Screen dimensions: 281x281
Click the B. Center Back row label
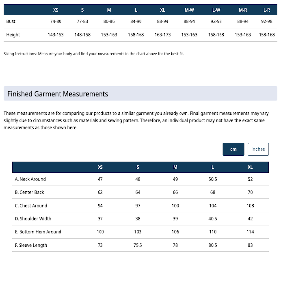tap(29, 192)
